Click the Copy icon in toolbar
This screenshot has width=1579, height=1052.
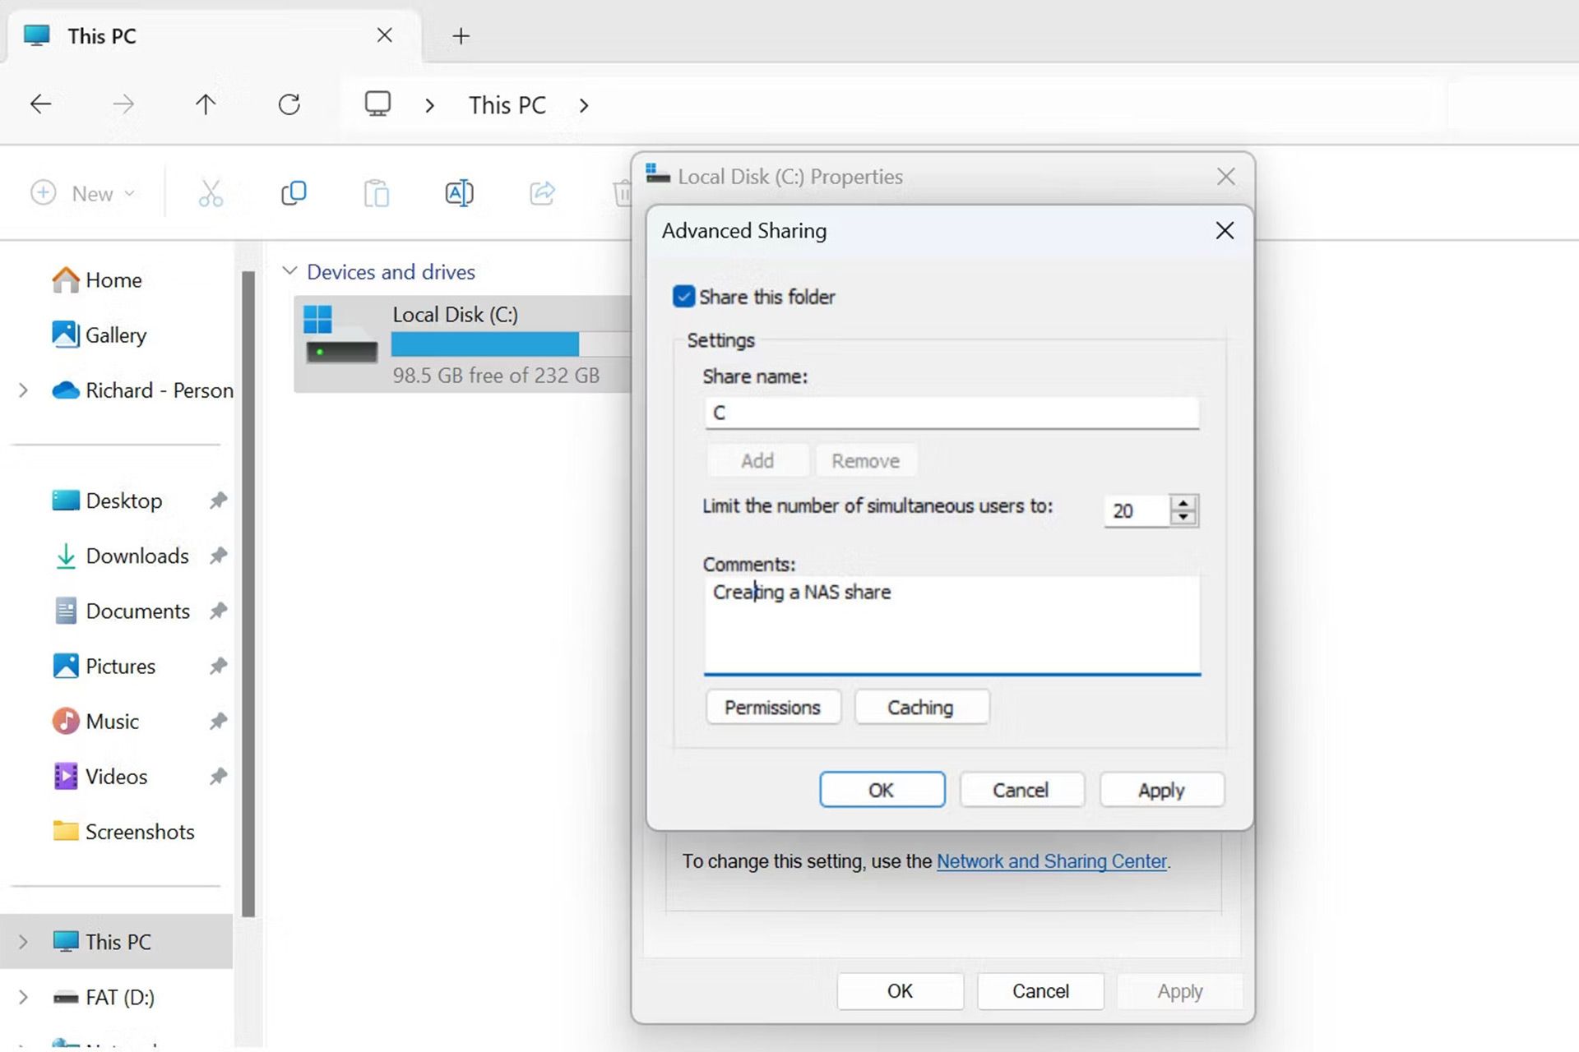click(x=294, y=193)
